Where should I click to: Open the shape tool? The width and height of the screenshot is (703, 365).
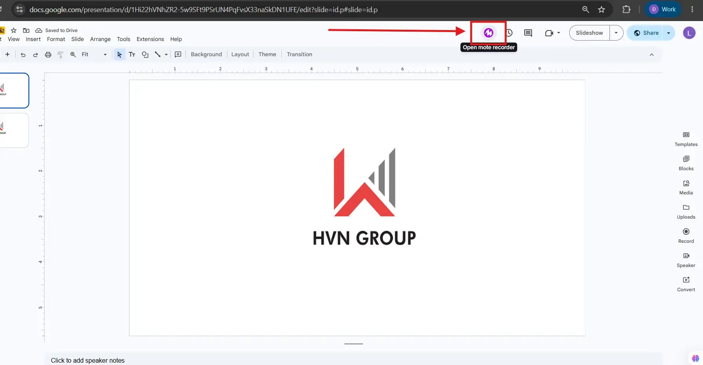click(145, 55)
